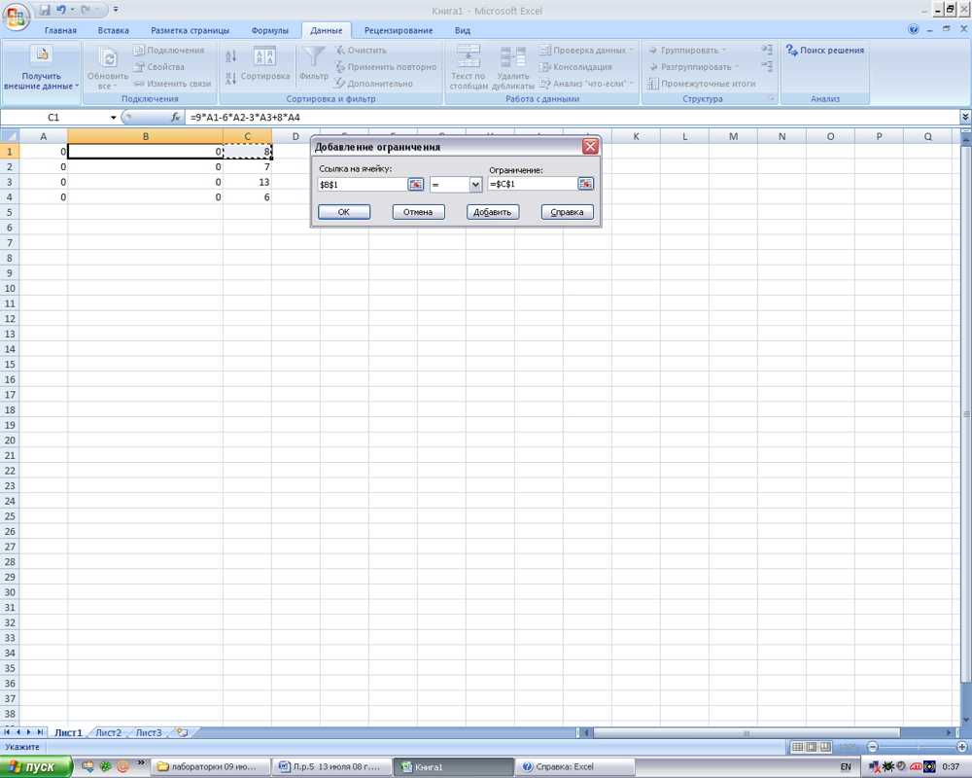Click the Excel help question mark icon
972x778 pixels.
pyautogui.click(x=913, y=30)
